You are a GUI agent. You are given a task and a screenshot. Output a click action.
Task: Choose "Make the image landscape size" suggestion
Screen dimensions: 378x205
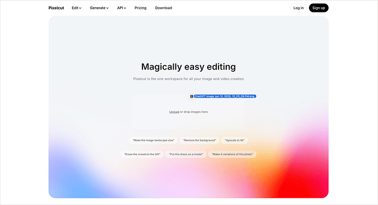click(x=153, y=140)
